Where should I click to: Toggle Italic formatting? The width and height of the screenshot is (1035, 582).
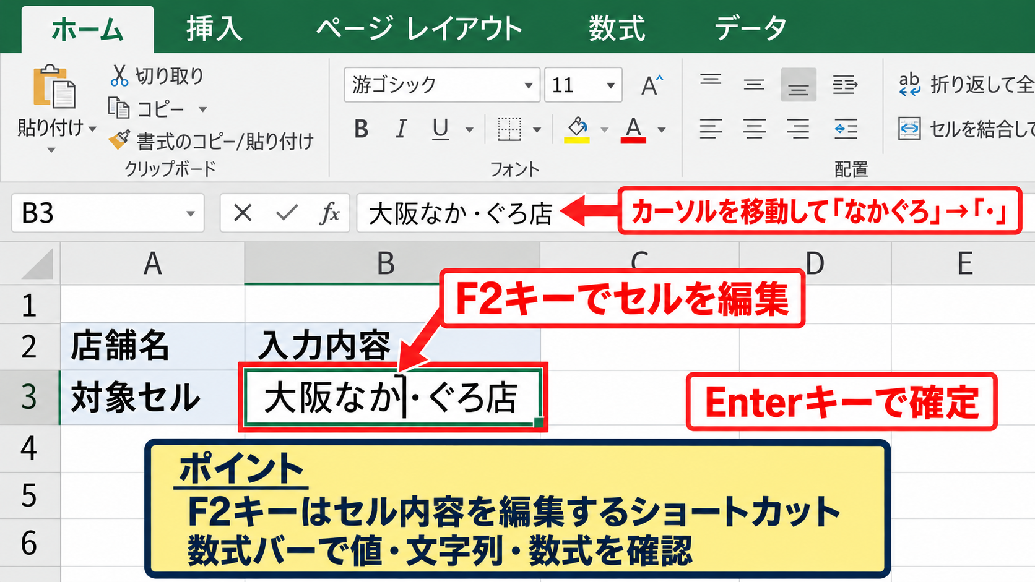coord(401,129)
